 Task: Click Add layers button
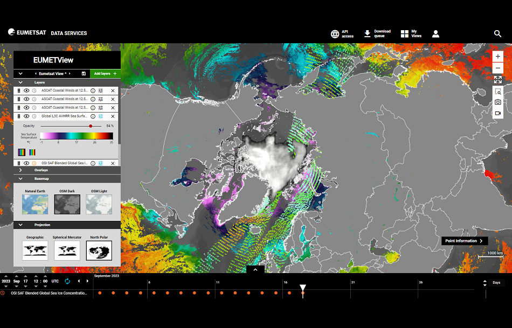coord(105,74)
